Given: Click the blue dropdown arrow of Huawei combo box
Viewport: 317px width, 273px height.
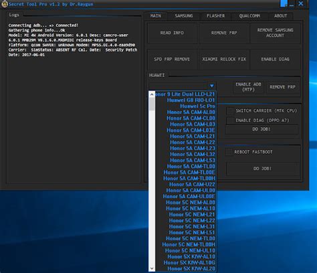Looking at the screenshot, I should pyautogui.click(x=212, y=86).
